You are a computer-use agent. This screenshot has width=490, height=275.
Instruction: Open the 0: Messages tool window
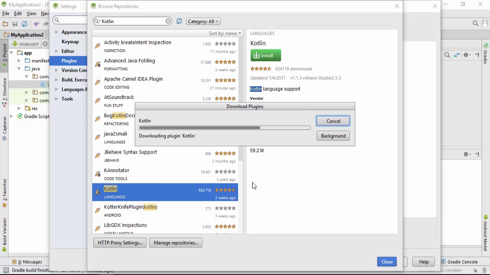[27, 262]
